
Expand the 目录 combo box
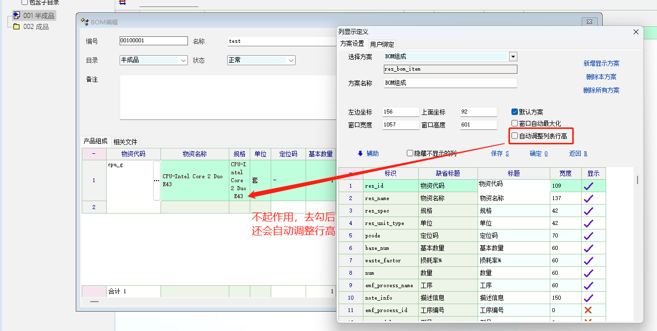click(x=183, y=60)
